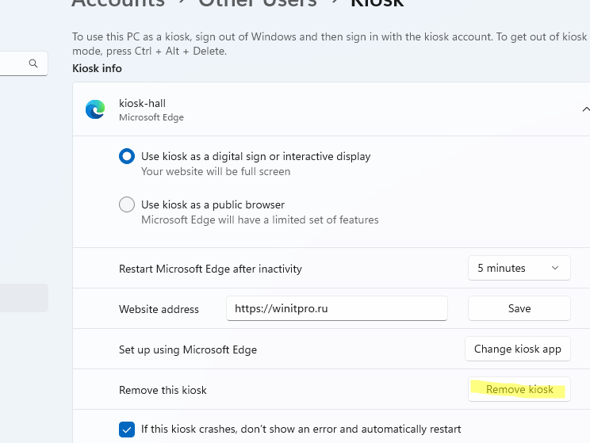This screenshot has width=590, height=443.
Task: Click Change kiosk app button
Action: pos(518,349)
